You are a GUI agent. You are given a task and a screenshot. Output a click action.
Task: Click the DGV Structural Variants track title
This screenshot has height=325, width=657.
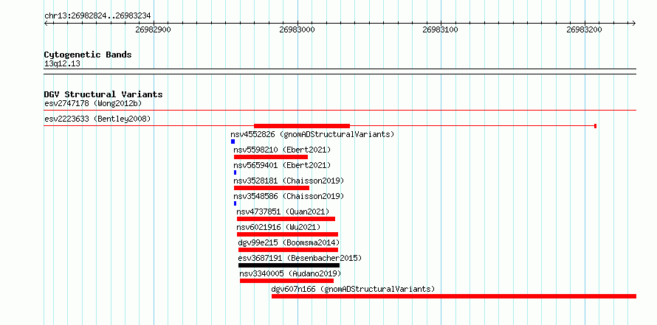click(x=103, y=94)
